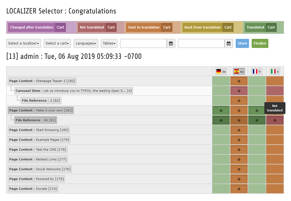
Task: Open the Tables dropdown
Action: click(x=109, y=43)
